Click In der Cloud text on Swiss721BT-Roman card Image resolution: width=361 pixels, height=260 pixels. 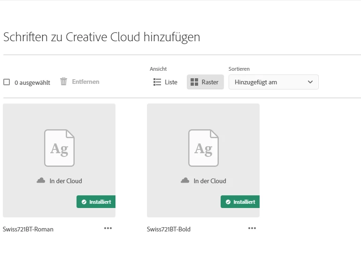66,181
